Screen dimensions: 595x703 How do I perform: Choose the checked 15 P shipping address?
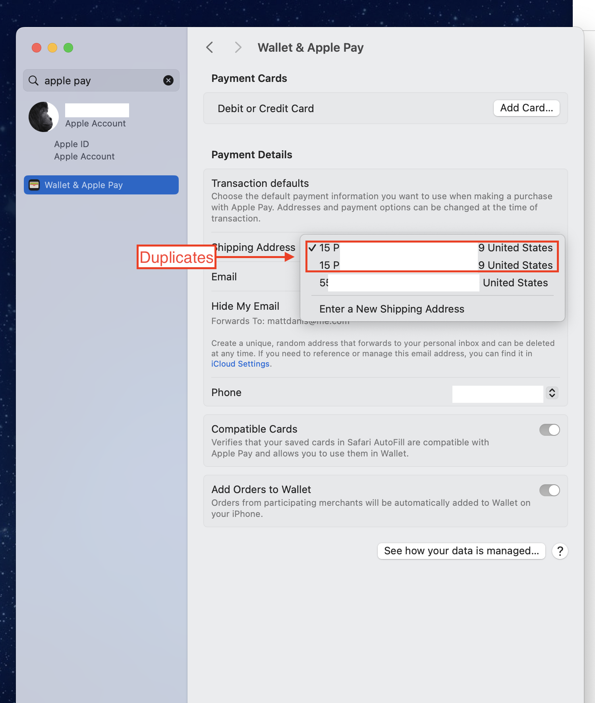click(432, 248)
